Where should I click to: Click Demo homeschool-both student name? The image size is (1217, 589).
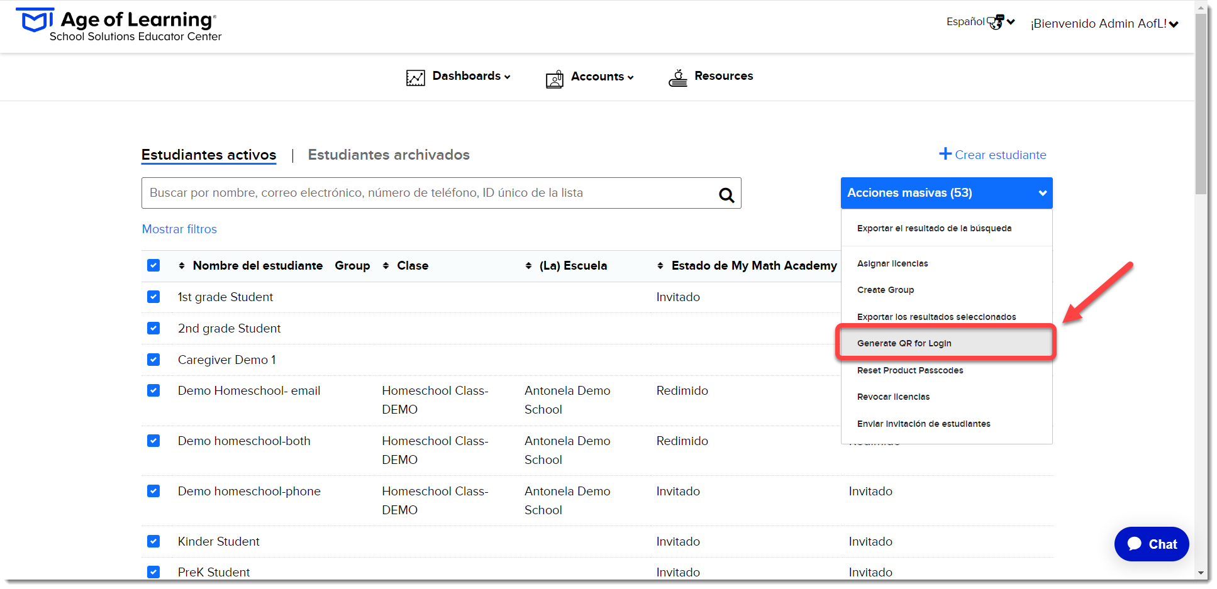pyautogui.click(x=244, y=441)
